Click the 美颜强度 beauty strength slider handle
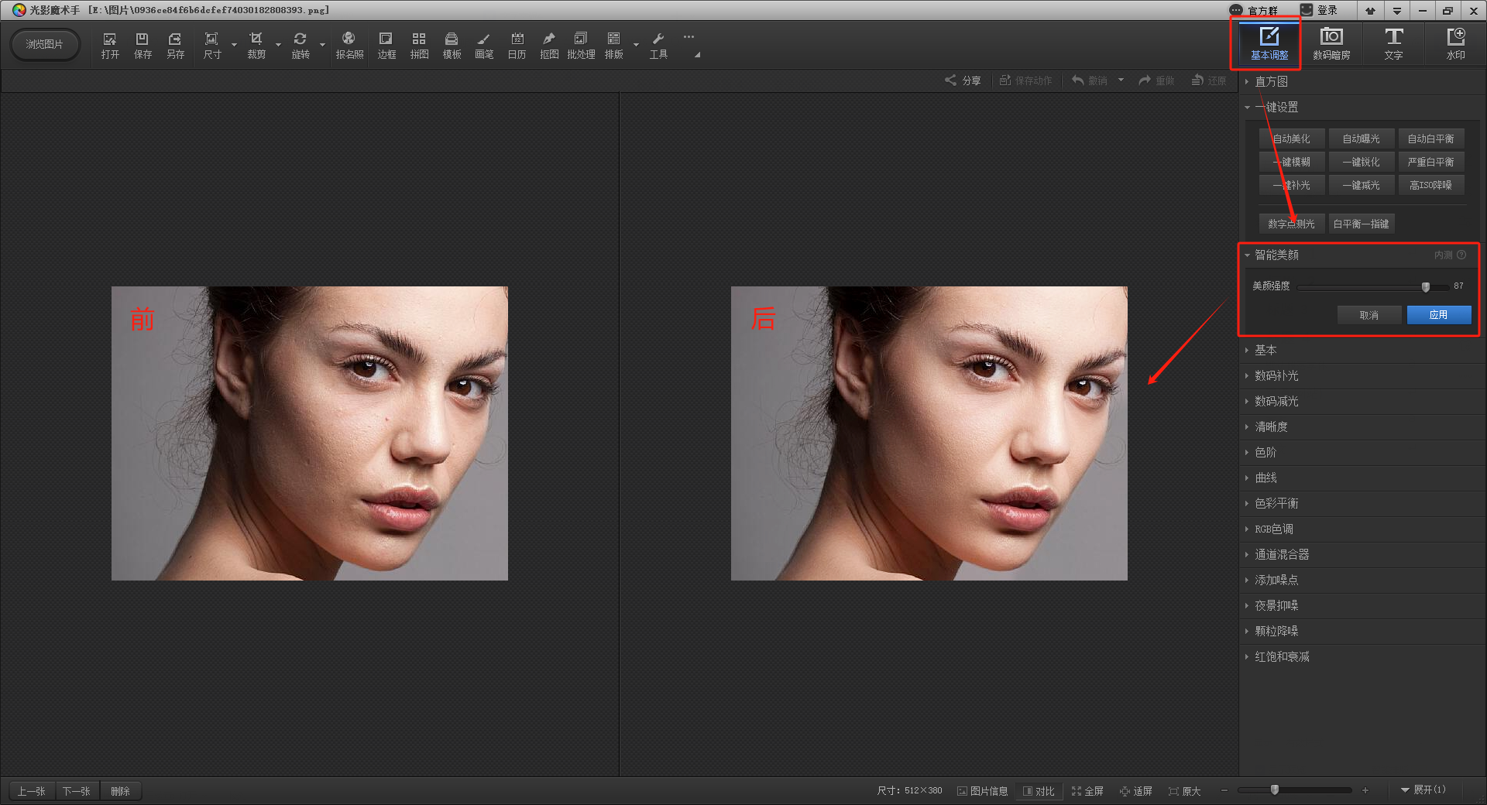The width and height of the screenshot is (1487, 805). click(1426, 287)
